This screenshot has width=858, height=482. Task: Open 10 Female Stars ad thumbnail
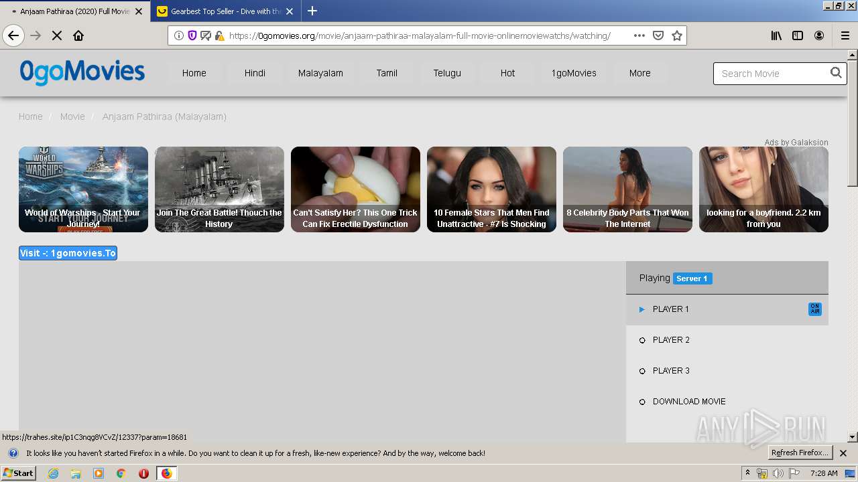click(x=491, y=189)
